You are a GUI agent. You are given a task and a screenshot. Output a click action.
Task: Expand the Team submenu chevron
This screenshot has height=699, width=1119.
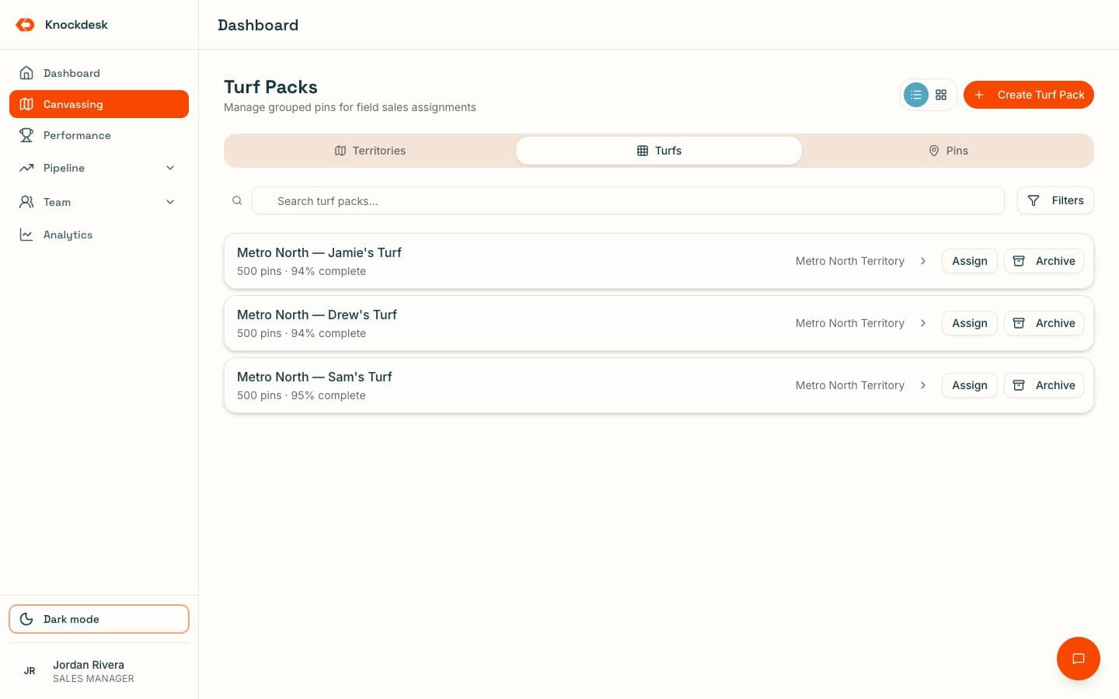coord(170,202)
